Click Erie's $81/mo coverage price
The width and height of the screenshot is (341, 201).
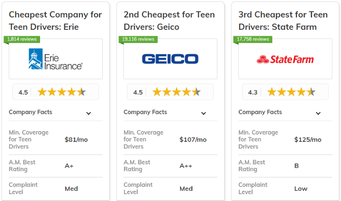click(x=75, y=140)
